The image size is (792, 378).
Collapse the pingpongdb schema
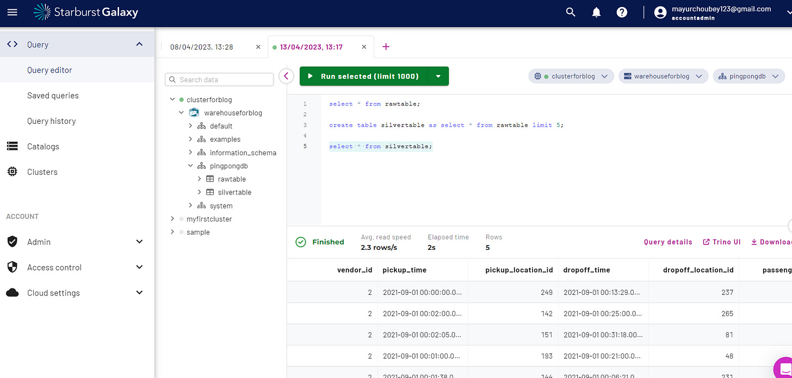click(190, 166)
